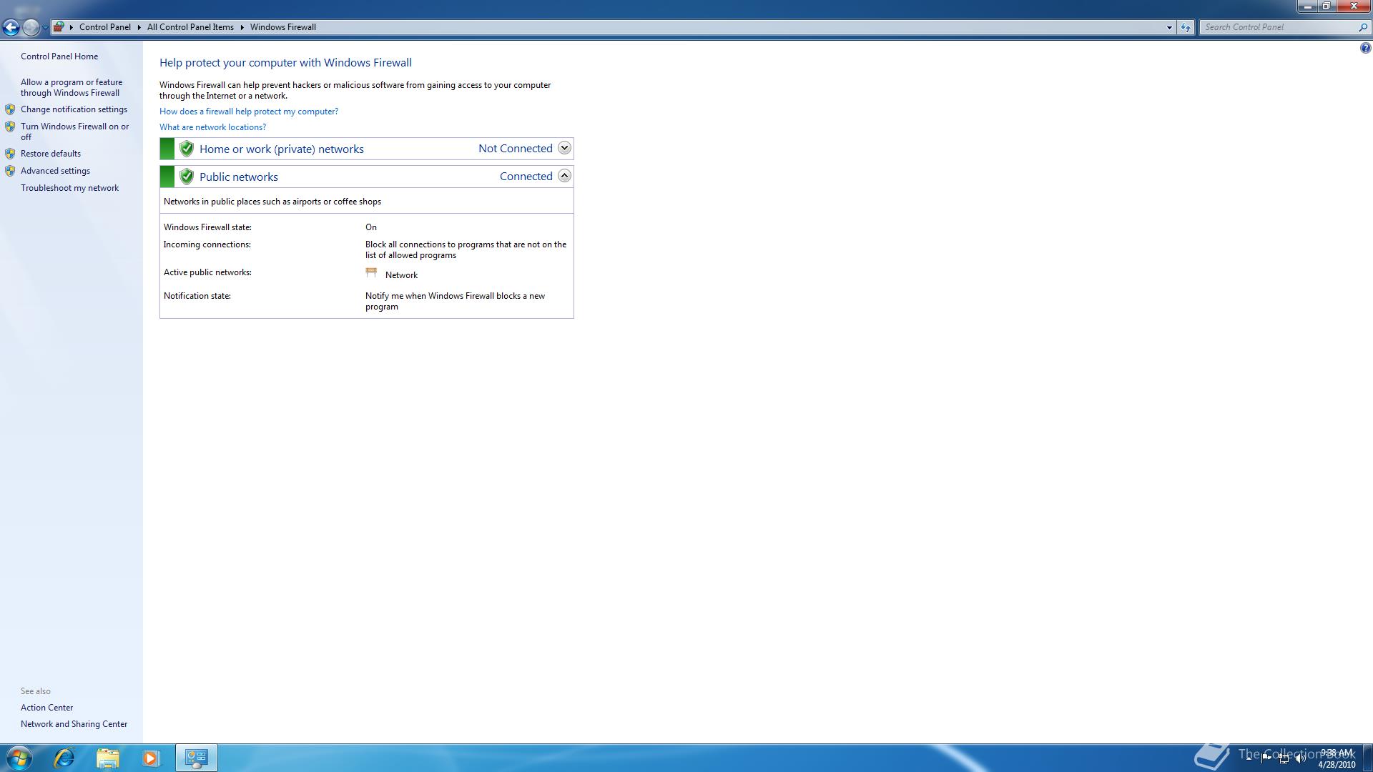Expand root arrow before Control Panel breadcrumb
Screen dimensions: 1373x772
click(72, 27)
